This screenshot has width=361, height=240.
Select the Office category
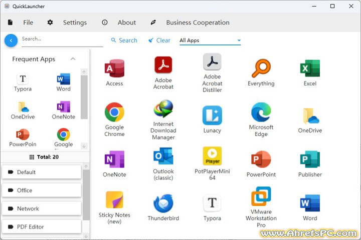click(x=42, y=190)
